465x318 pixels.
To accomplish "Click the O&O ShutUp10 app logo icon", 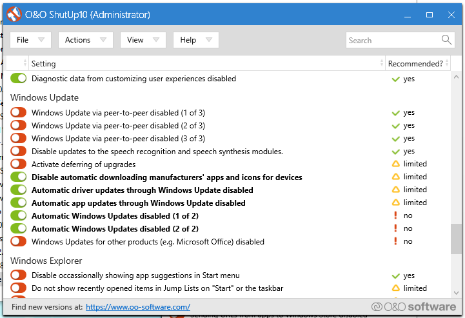I will tap(14, 14).
